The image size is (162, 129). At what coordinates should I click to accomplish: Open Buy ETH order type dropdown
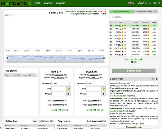point(61,84)
